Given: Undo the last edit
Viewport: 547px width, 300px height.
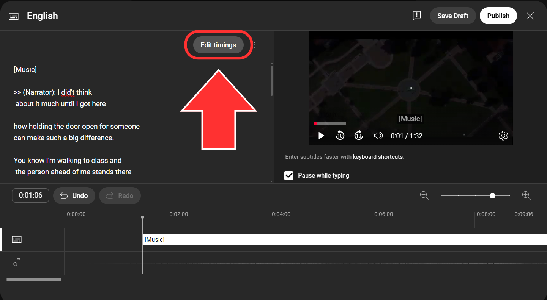Looking at the screenshot, I should [74, 196].
